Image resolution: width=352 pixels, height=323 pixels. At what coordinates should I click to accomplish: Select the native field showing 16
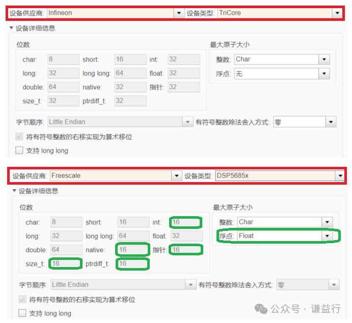pos(132,249)
